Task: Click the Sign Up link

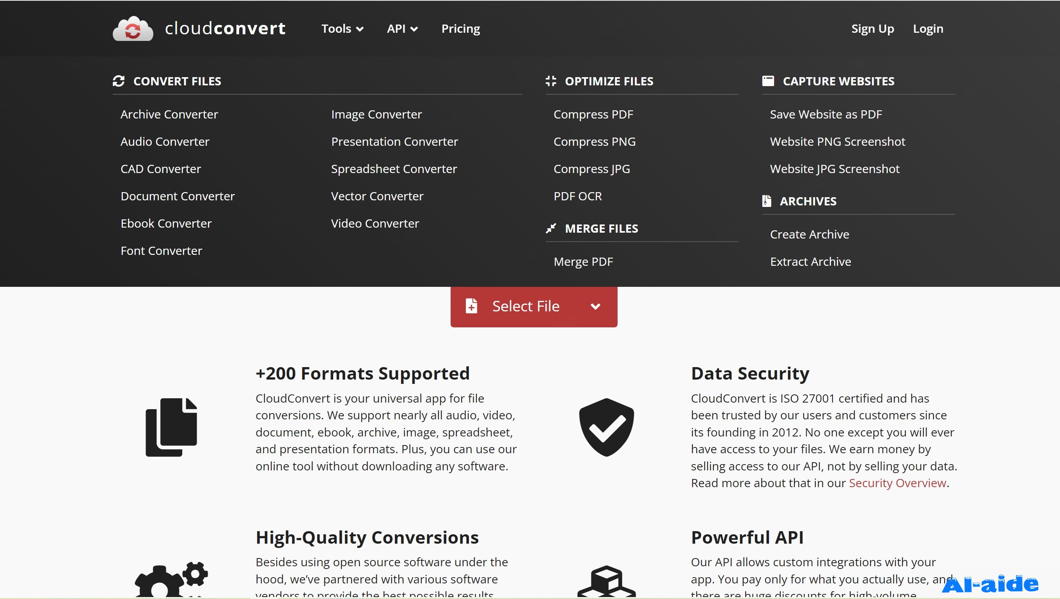Action: point(873,29)
